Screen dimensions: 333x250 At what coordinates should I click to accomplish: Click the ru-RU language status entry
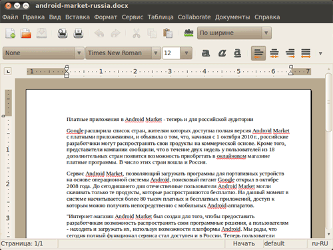tap(320, 243)
